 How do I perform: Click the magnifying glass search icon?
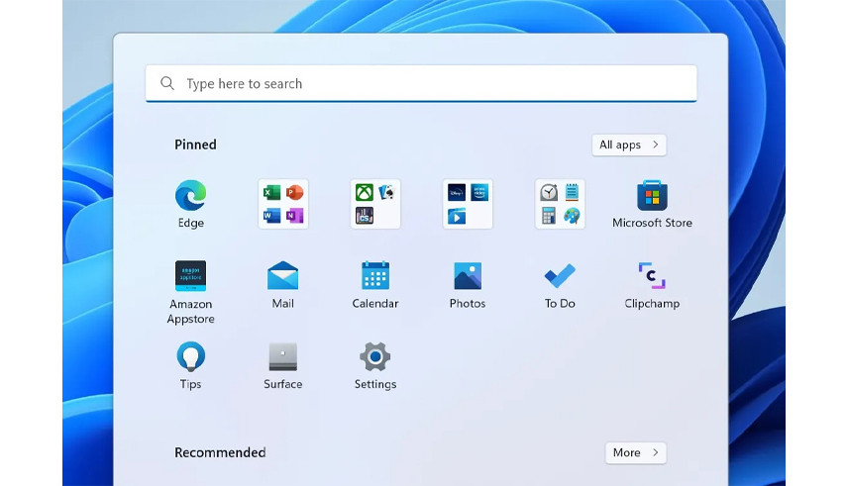tap(167, 84)
